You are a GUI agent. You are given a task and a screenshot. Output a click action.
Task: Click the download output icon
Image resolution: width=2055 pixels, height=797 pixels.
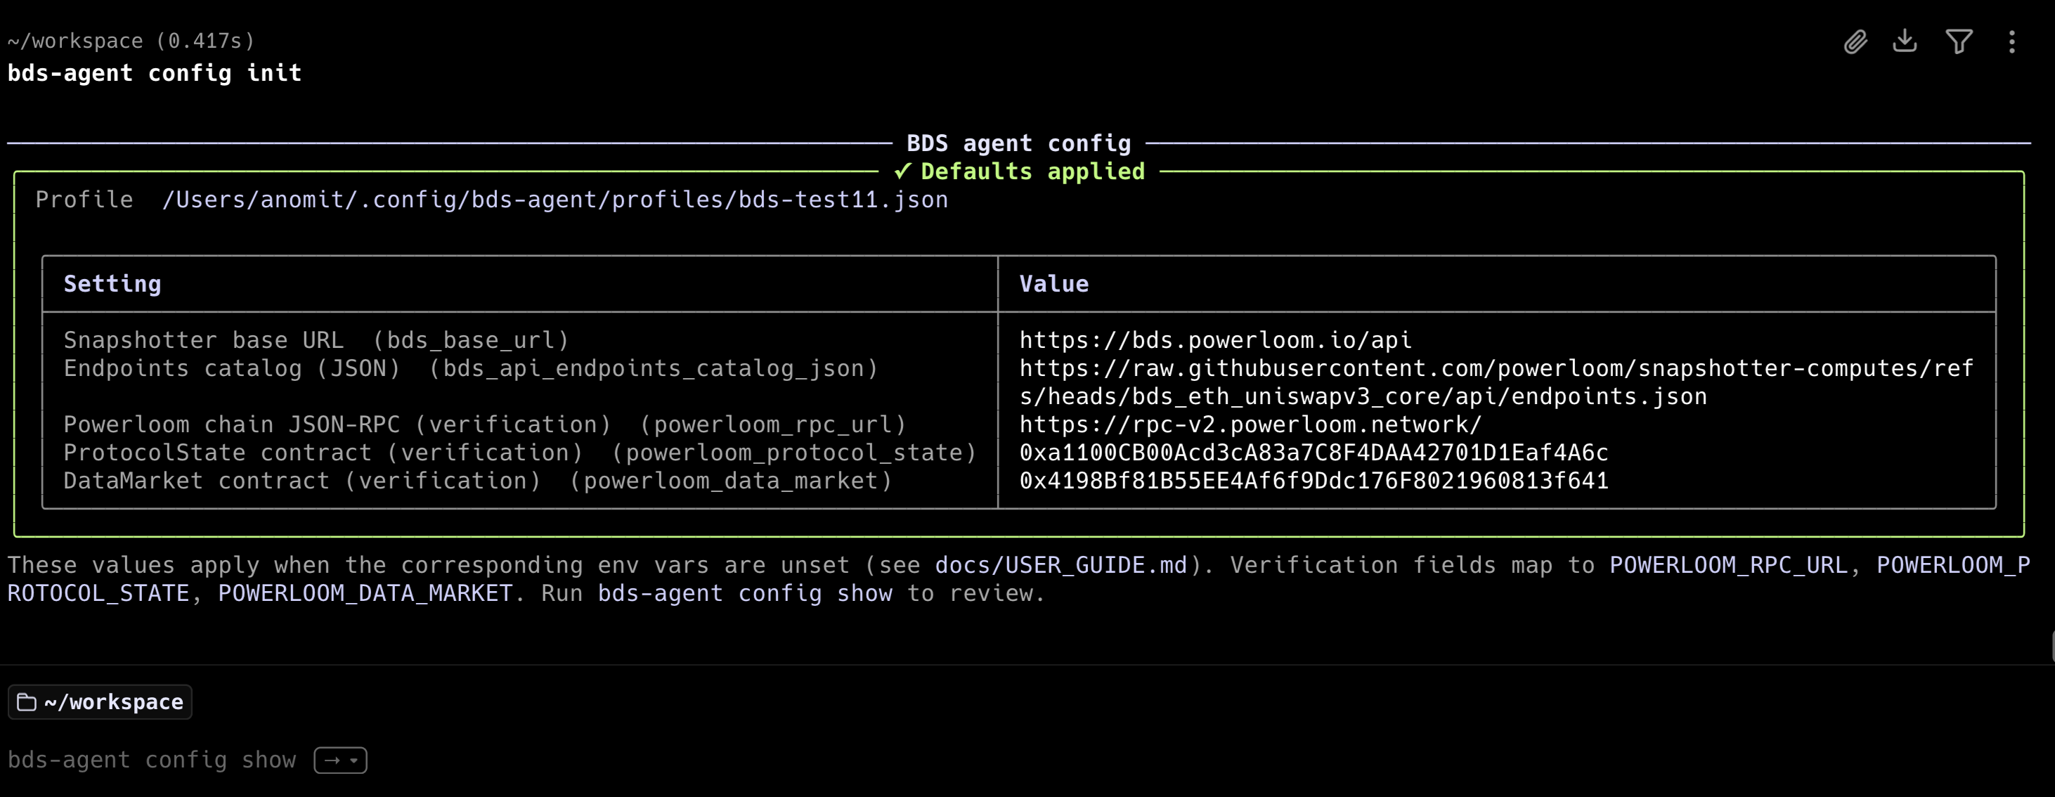(x=1905, y=41)
